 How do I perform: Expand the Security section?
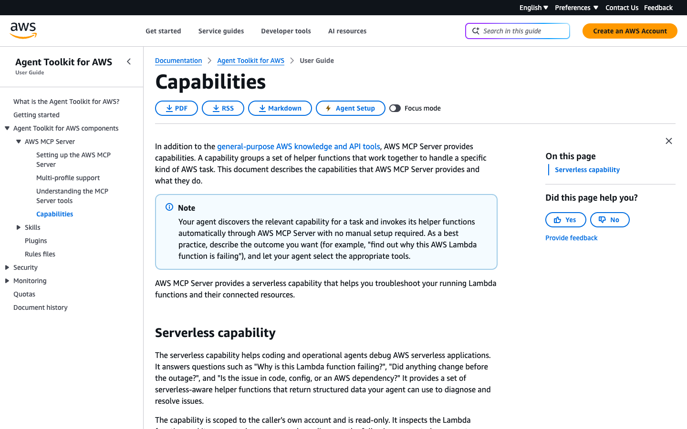click(7, 267)
